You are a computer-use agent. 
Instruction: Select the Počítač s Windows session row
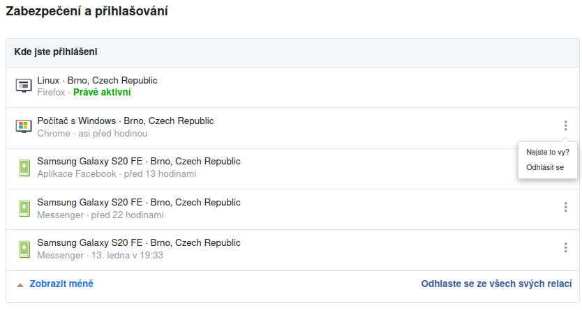(x=292, y=128)
